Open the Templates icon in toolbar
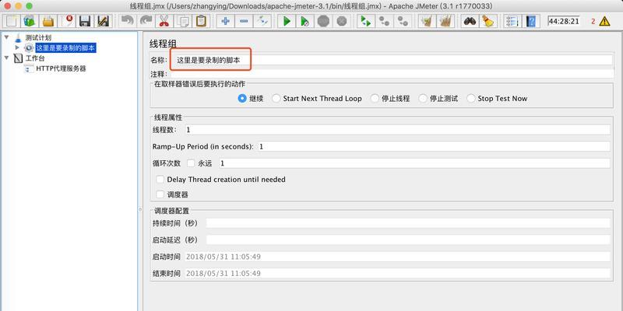This screenshot has width=623, height=311. click(x=30, y=21)
